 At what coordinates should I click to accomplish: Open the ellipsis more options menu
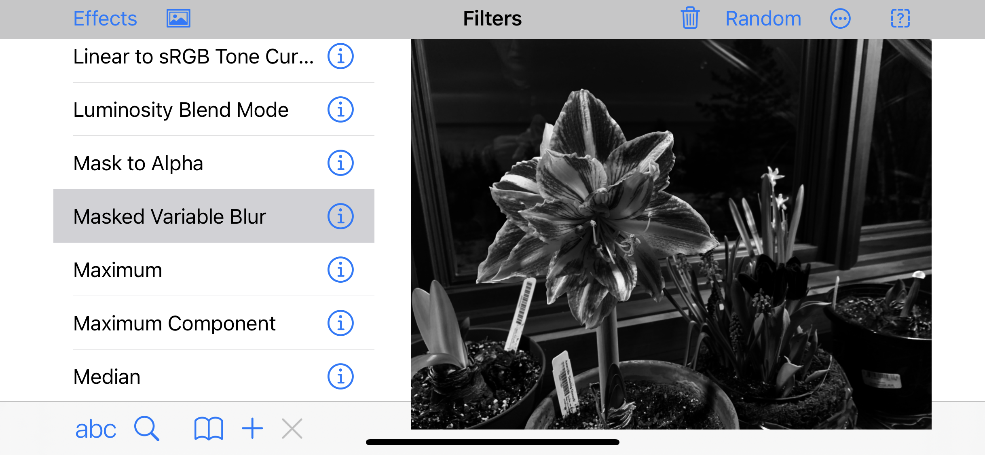click(x=840, y=19)
